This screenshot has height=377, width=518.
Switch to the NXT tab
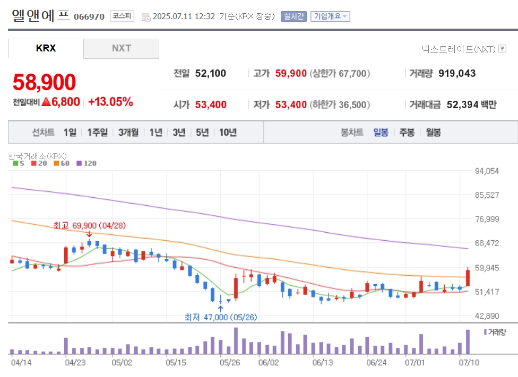tap(121, 49)
